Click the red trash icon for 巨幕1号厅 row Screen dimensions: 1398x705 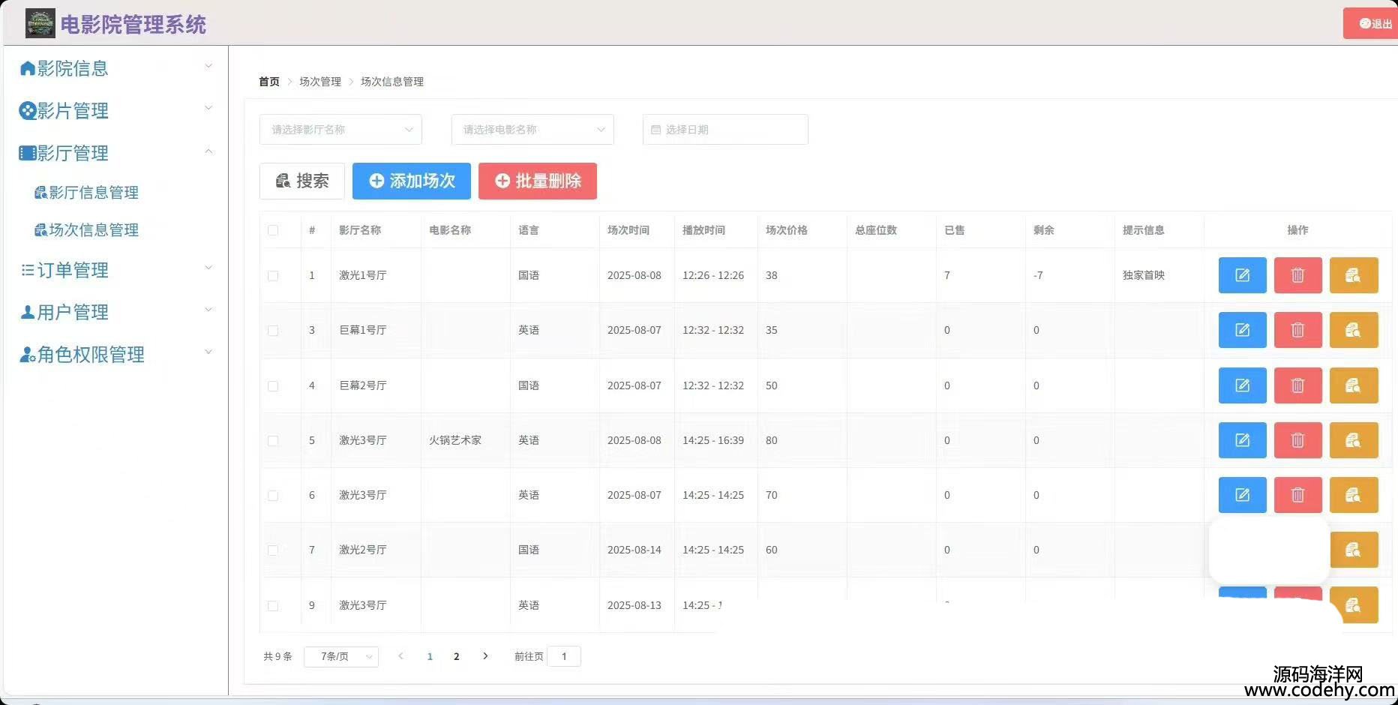tap(1297, 330)
